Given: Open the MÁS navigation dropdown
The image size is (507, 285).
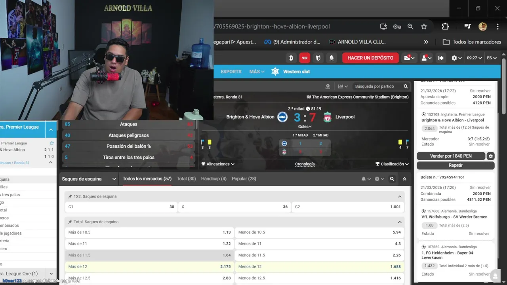Looking at the screenshot, I should point(257,72).
